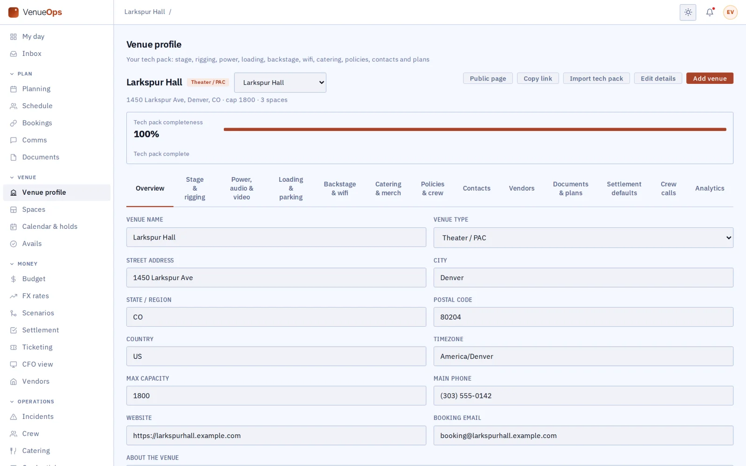Image resolution: width=746 pixels, height=466 pixels.
Task: Open Comms via its chat icon
Action: 14,140
